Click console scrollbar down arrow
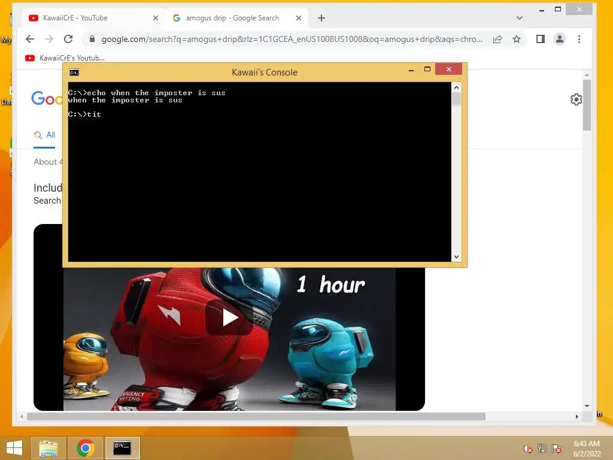Screen dimensions: 613x460 click(456, 257)
